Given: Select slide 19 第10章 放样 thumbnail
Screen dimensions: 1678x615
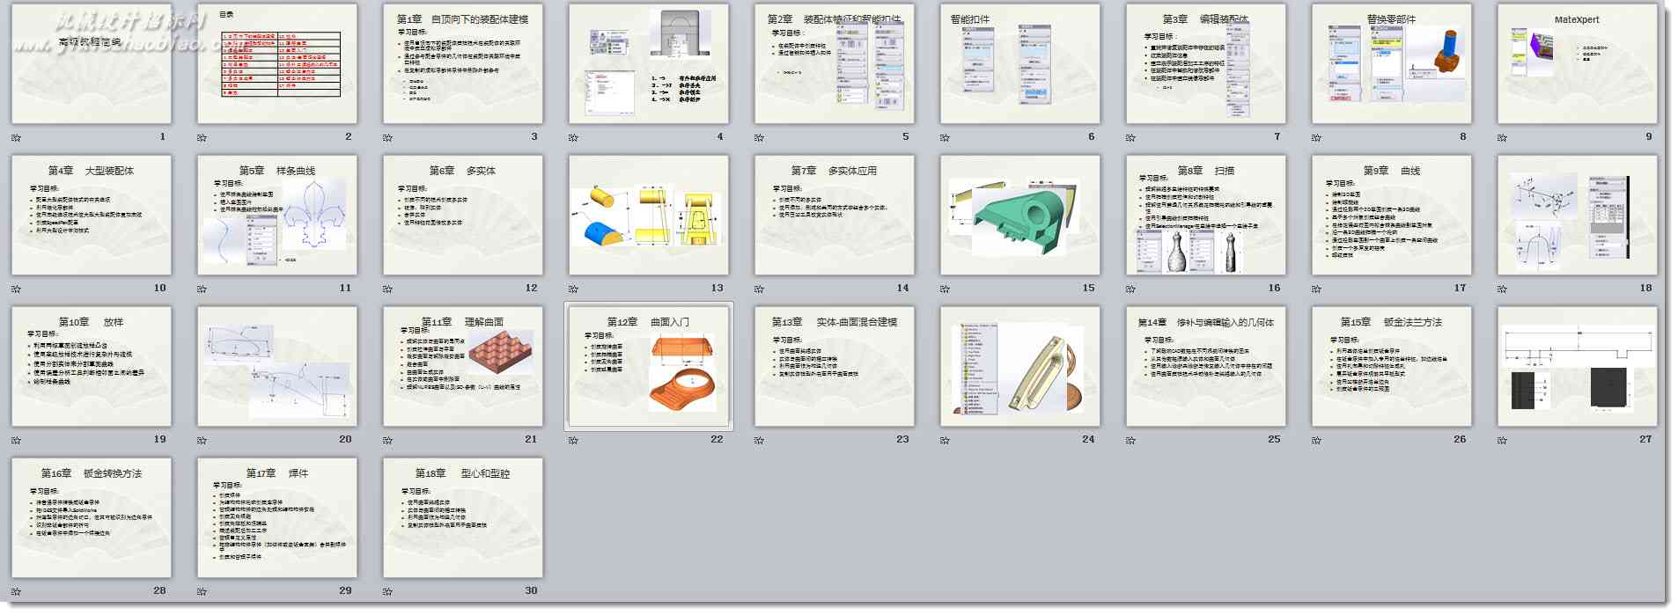Looking at the screenshot, I should (x=91, y=366).
